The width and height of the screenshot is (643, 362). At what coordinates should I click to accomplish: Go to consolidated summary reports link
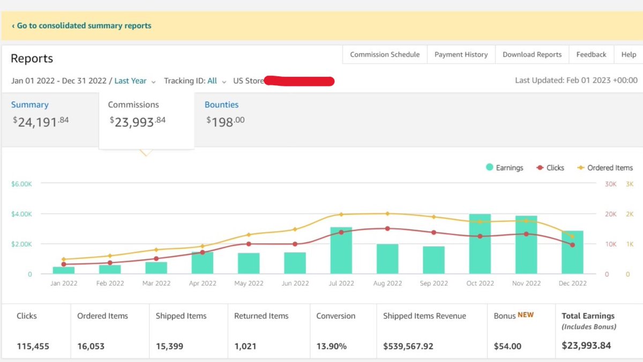pos(81,26)
